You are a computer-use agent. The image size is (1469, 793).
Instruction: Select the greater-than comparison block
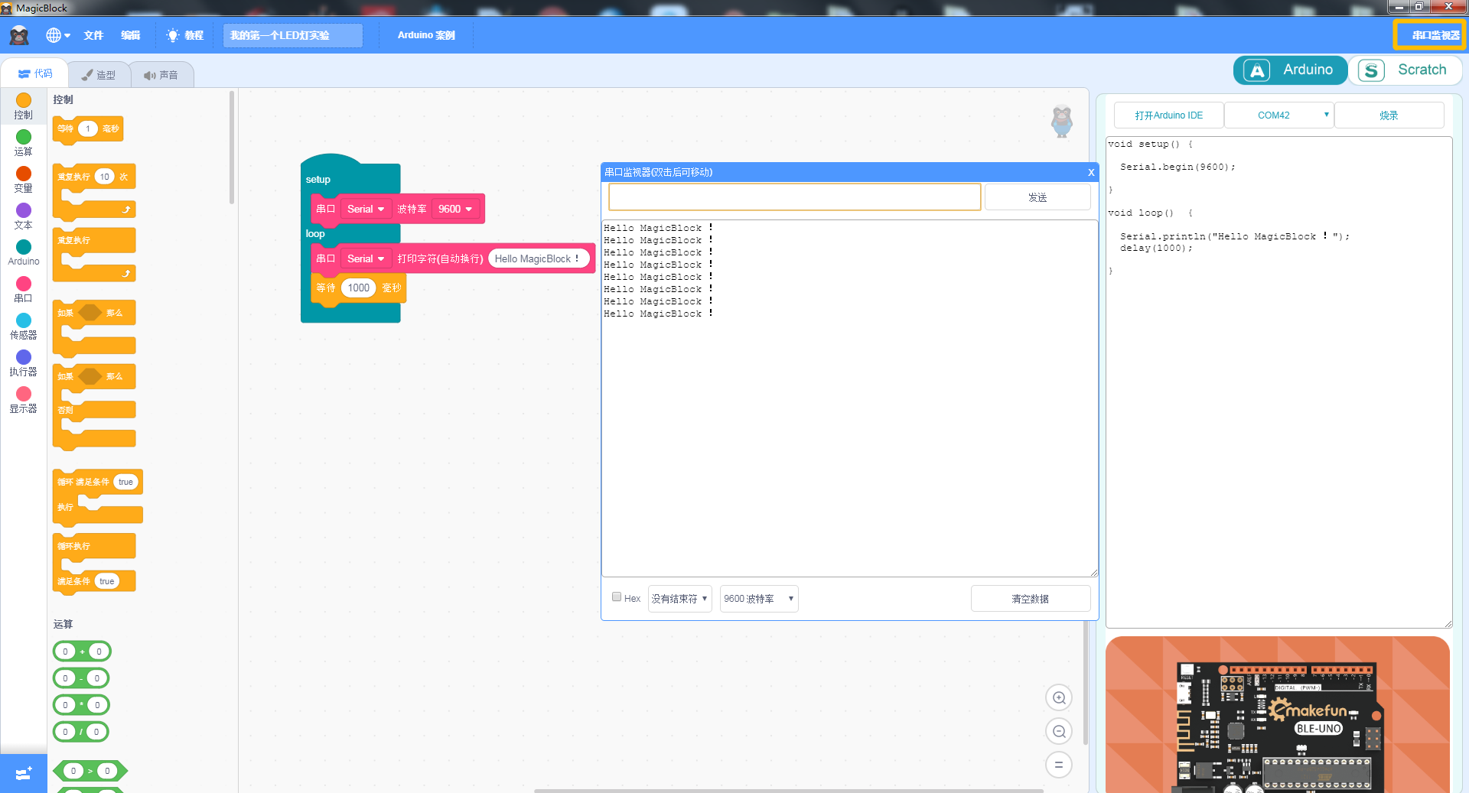pos(90,771)
